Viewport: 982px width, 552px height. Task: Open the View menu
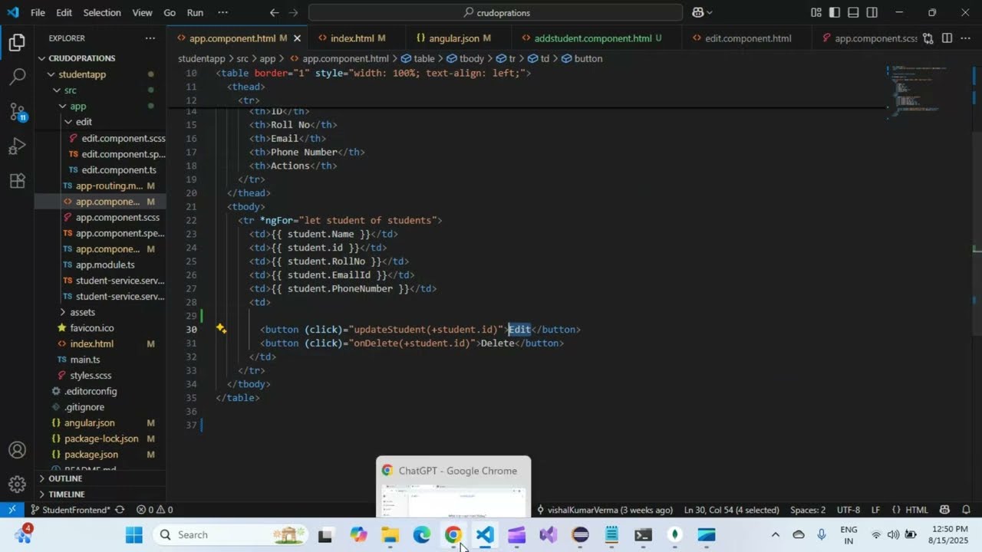pos(142,12)
